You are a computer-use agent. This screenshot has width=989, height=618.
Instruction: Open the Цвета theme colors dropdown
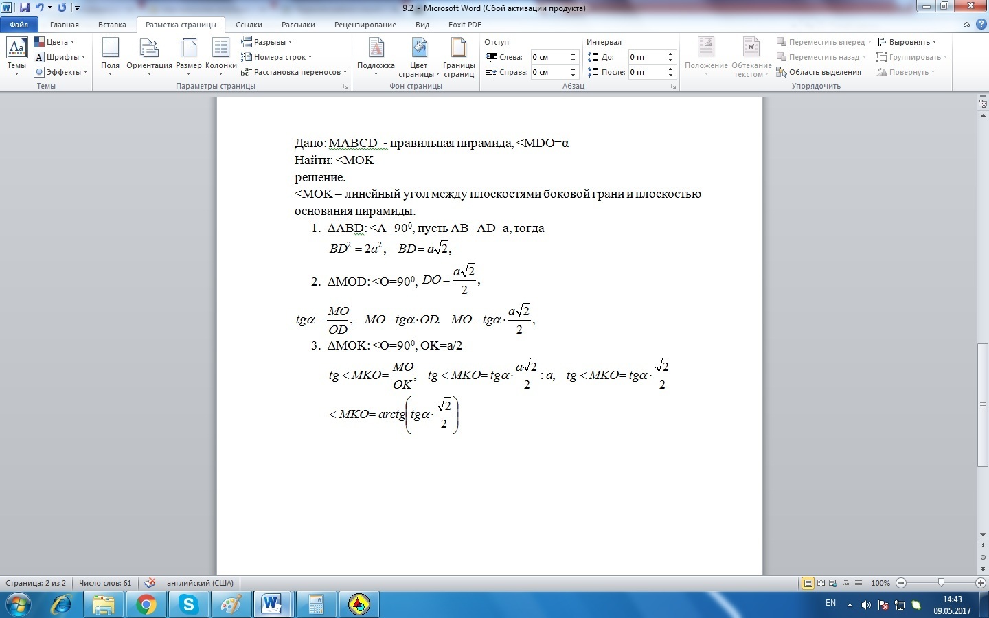[x=54, y=42]
